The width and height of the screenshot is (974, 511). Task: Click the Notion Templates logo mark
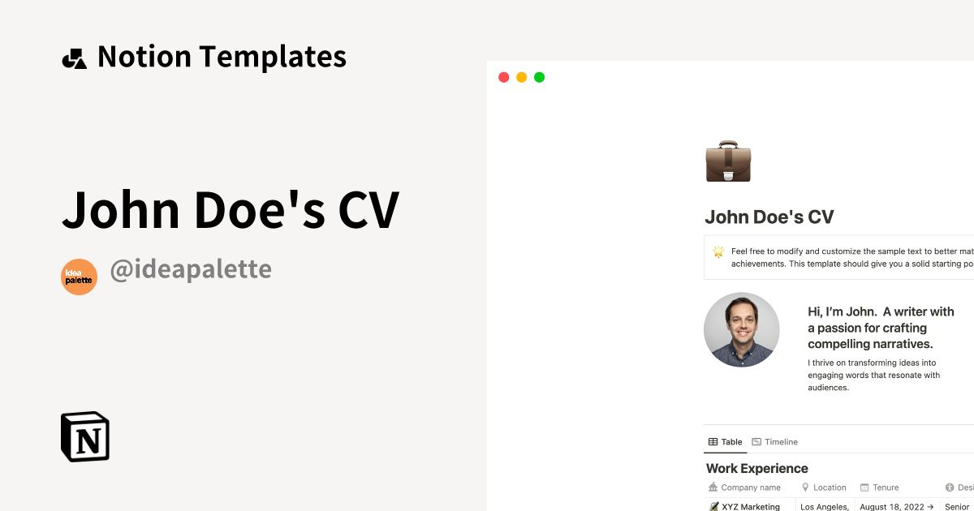click(74, 56)
